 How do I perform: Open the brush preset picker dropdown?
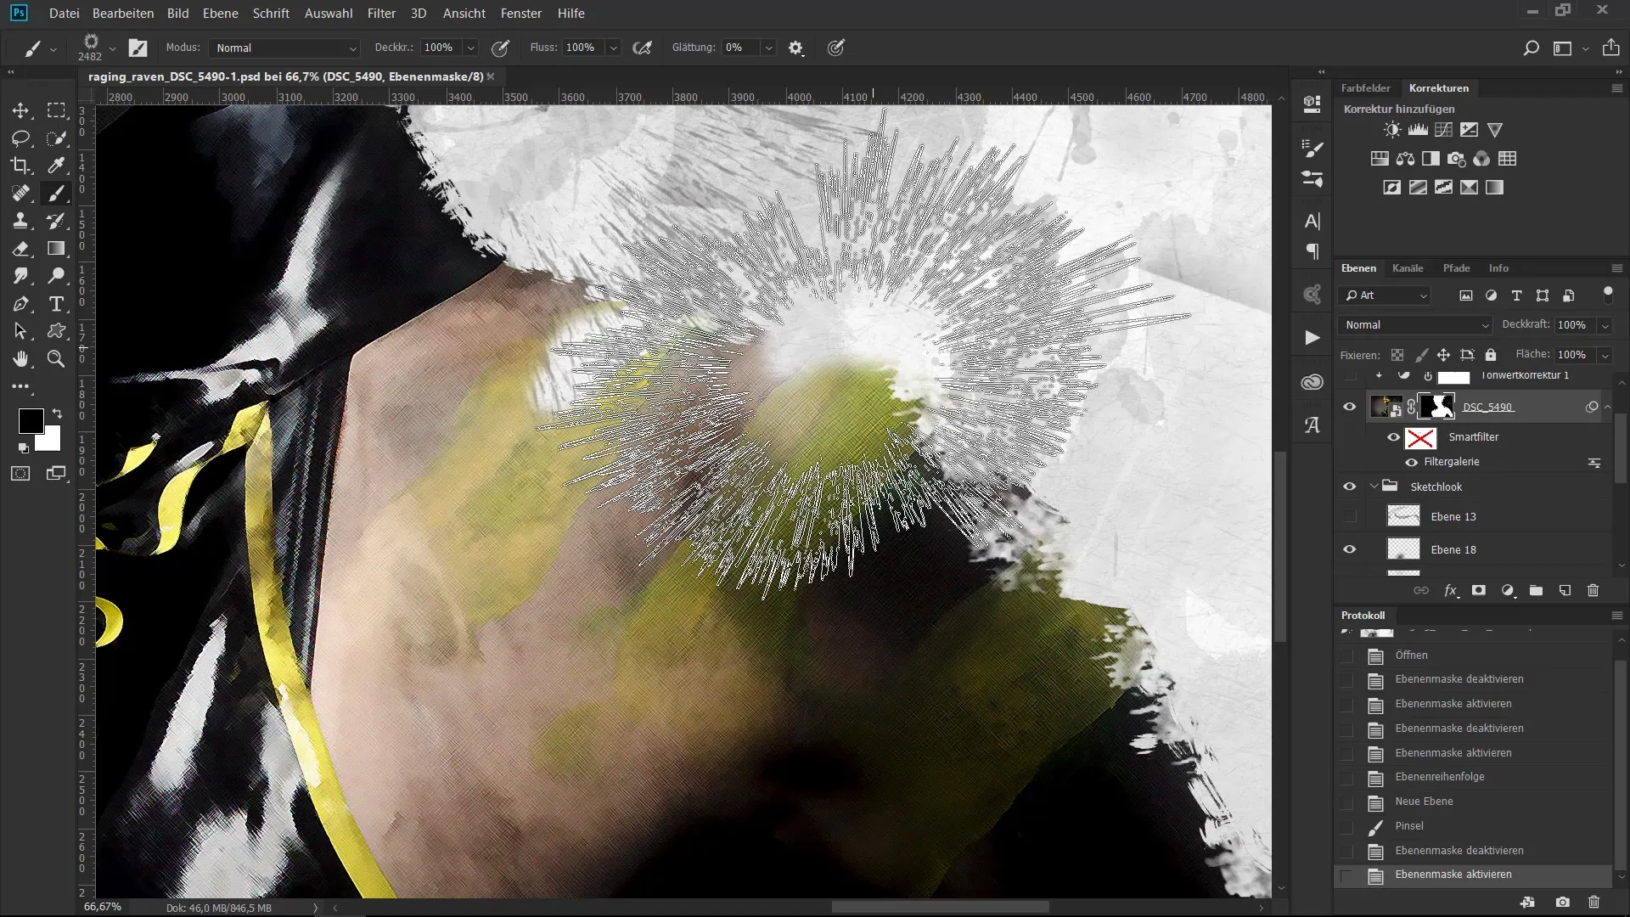(x=112, y=48)
